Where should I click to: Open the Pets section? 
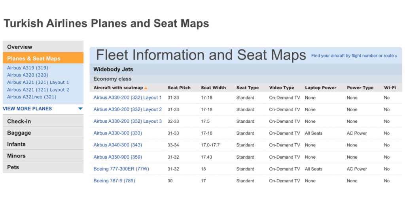[43, 167]
